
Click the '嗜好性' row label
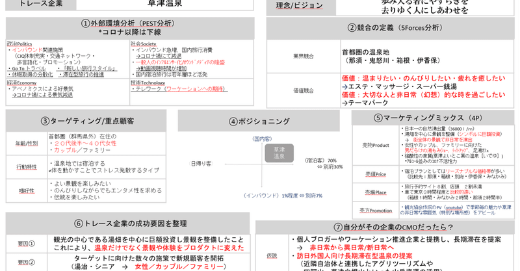27,190
